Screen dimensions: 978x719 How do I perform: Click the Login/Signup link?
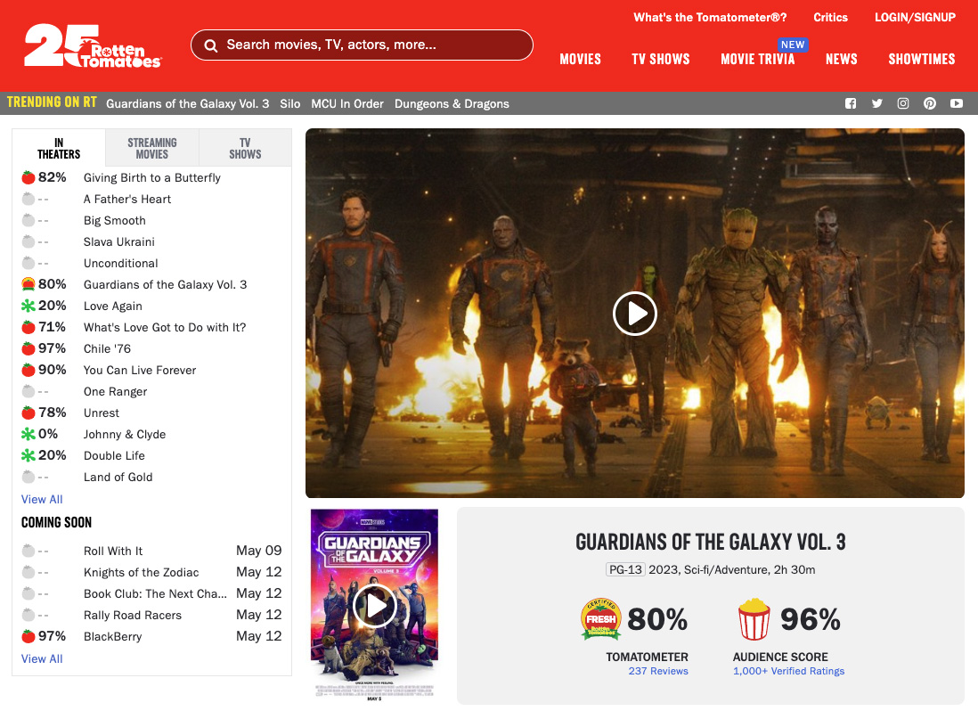pos(915,17)
